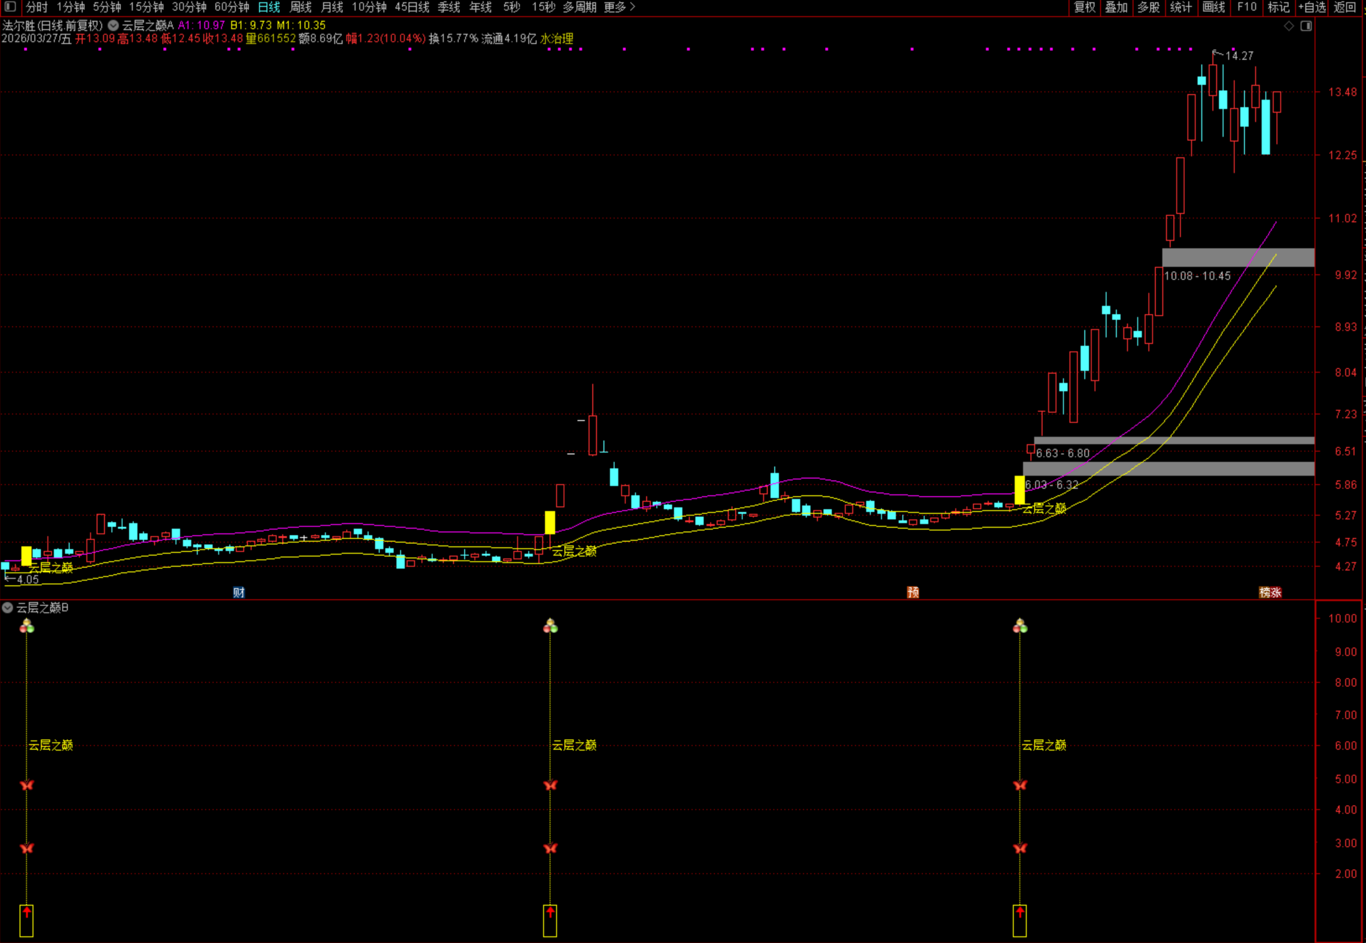Viewport: 1366px width, 943px height.
Task: Click the 预 forecast marker icon
Action: 913,592
